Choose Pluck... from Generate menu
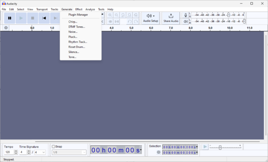Image resolution: width=268 pixels, height=162 pixels. coord(81,37)
